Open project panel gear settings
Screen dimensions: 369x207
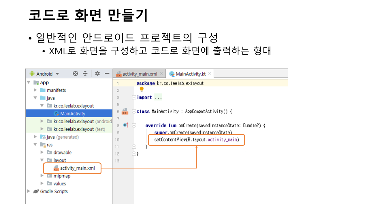pos(97,74)
